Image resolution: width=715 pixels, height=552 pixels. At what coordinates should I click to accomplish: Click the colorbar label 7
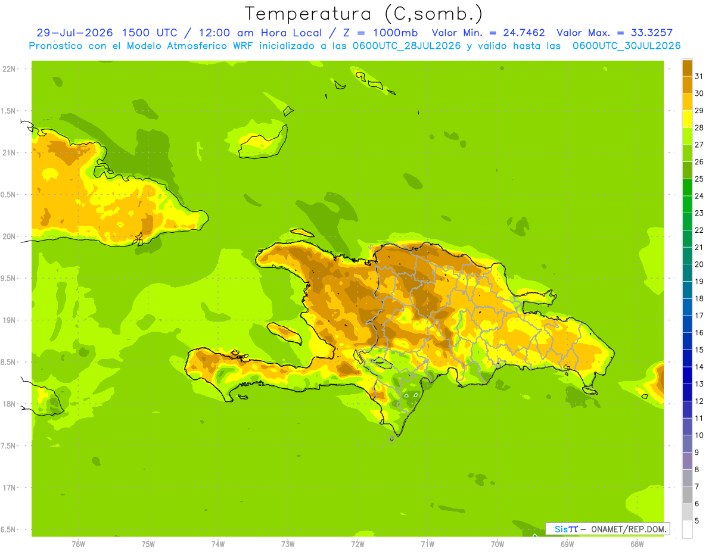pos(697,486)
